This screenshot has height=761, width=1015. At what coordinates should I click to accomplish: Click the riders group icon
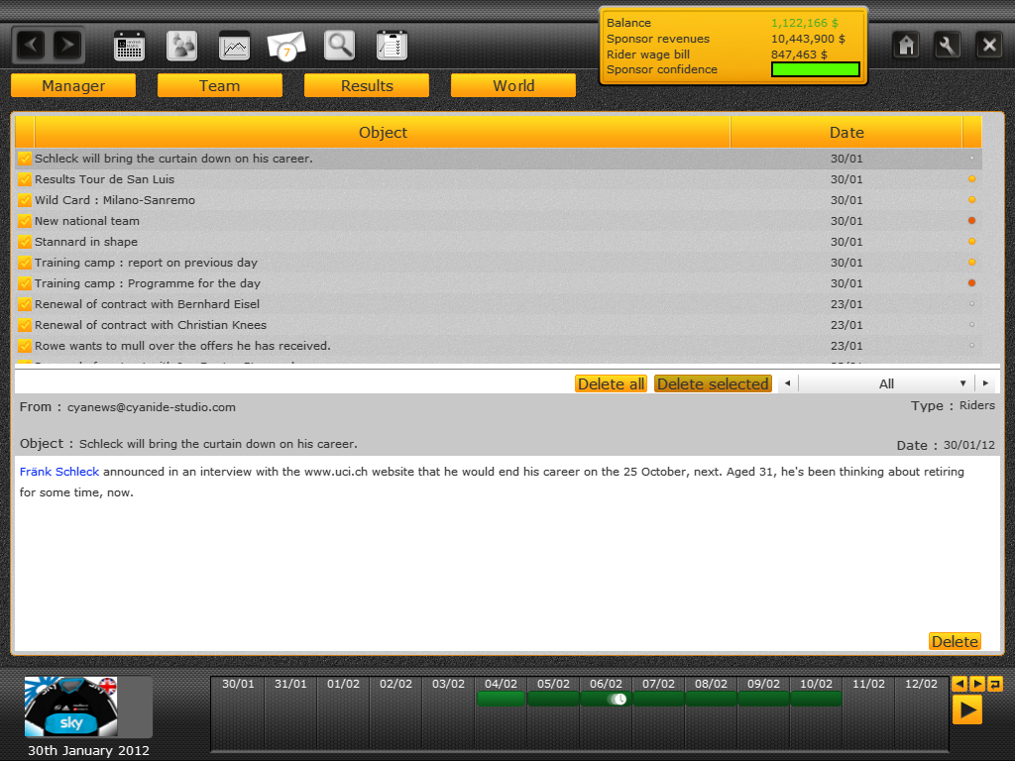point(181,46)
